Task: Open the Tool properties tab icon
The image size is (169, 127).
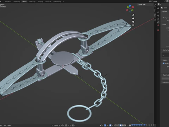Action: 158,8
